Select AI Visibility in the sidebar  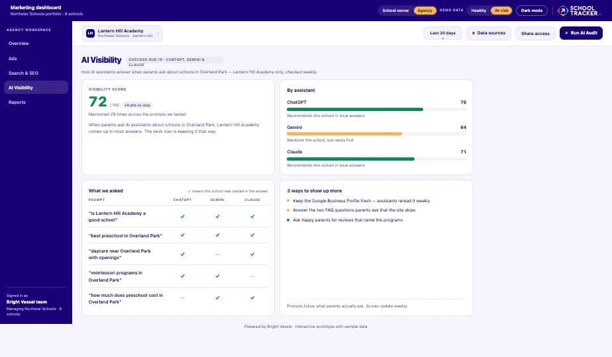click(36, 88)
